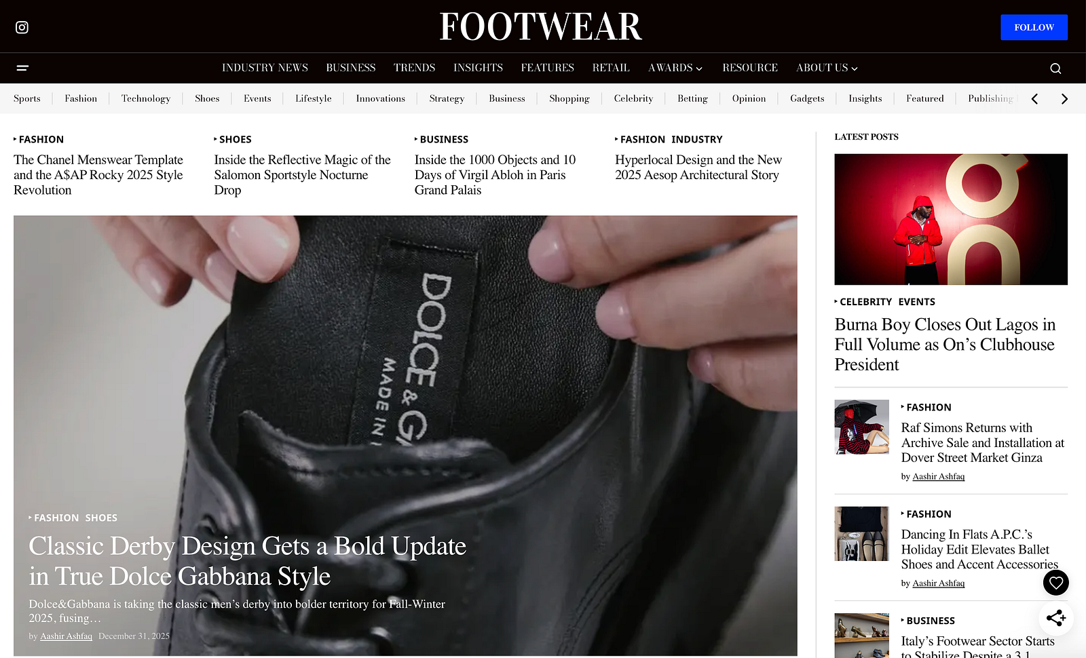Viewport: 1086px width, 658px height.
Task: Open Industry tag above Aesop article
Action: 697,139
